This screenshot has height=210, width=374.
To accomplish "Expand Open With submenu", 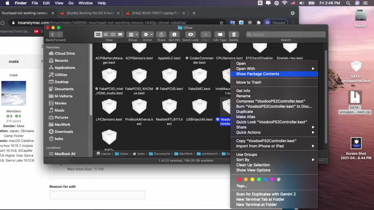I will pos(274,69).
